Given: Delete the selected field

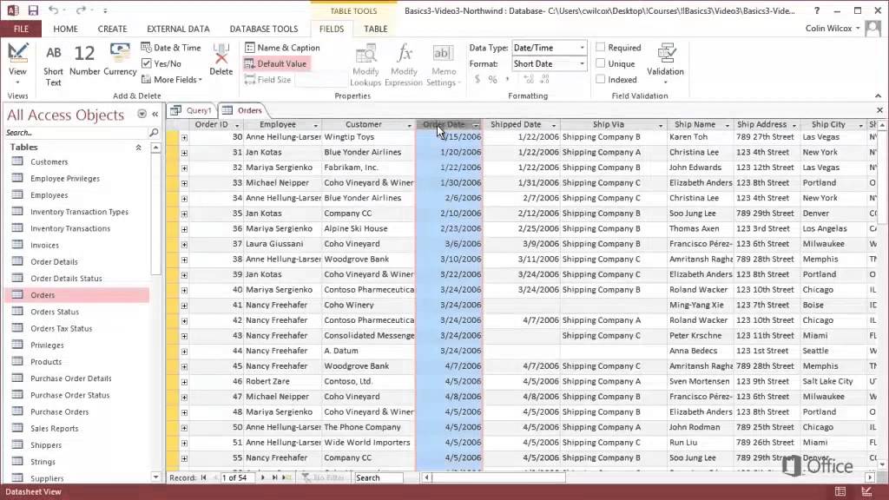Looking at the screenshot, I should point(221,60).
